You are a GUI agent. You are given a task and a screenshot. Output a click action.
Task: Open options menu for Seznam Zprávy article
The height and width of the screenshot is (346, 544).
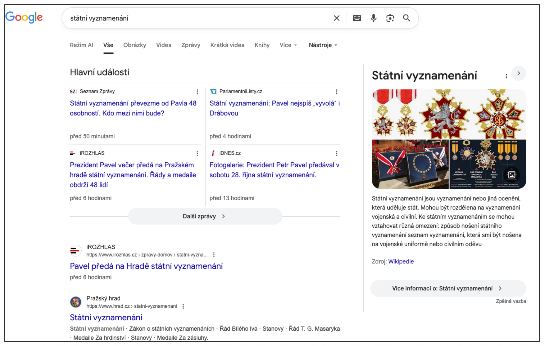[197, 92]
